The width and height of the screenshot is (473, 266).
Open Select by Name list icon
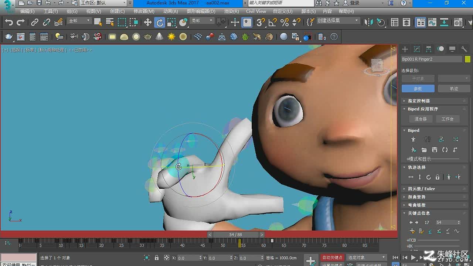110,23
